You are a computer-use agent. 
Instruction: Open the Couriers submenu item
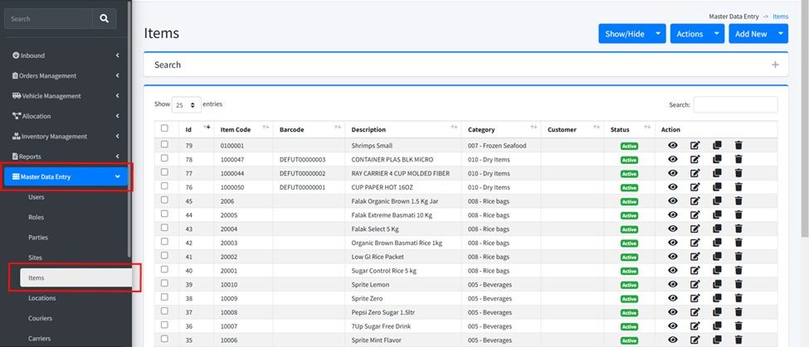tap(41, 318)
